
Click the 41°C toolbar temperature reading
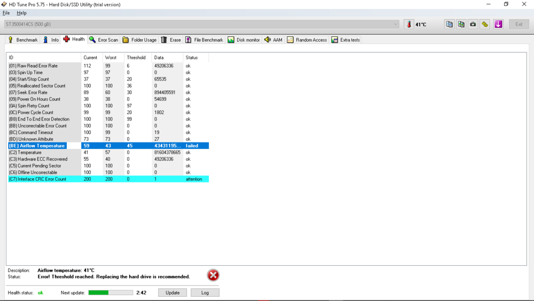[x=421, y=25]
